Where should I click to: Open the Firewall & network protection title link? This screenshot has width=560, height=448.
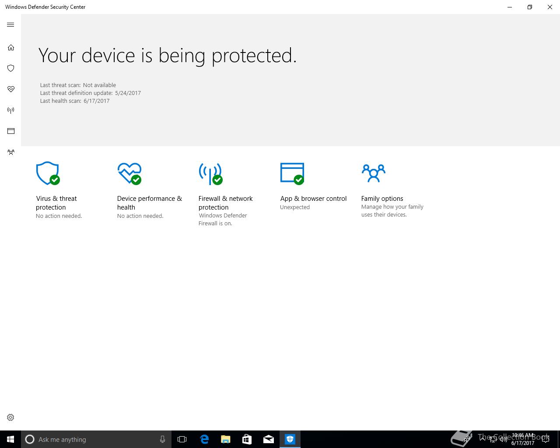point(225,203)
